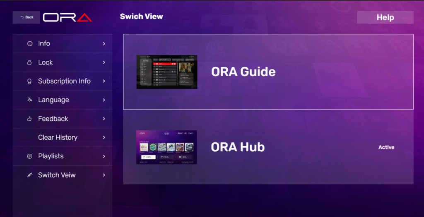Expand the Info chevron arrow
The image size is (424, 217).
click(104, 43)
